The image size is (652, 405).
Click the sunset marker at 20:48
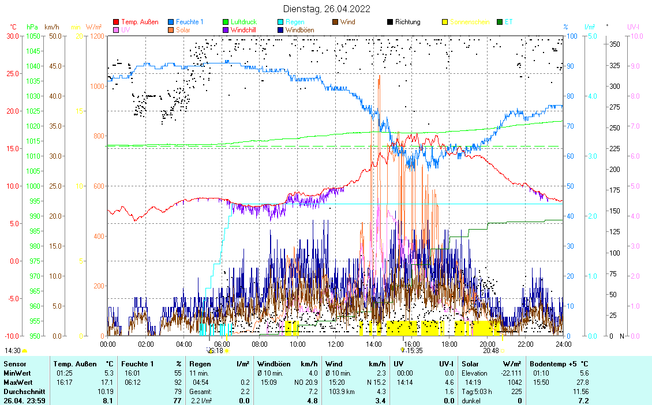[502, 351]
